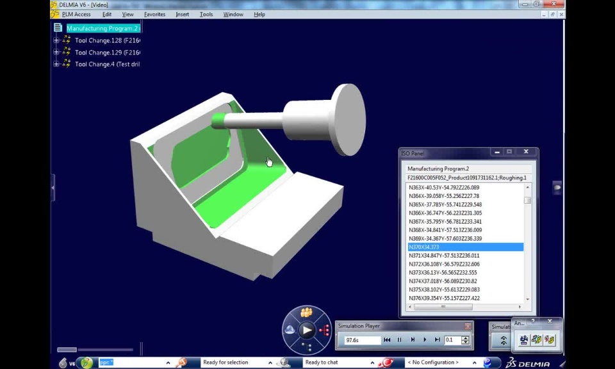Expand Tool Change.4 tree node
This screenshot has height=369, width=615.
(56, 64)
